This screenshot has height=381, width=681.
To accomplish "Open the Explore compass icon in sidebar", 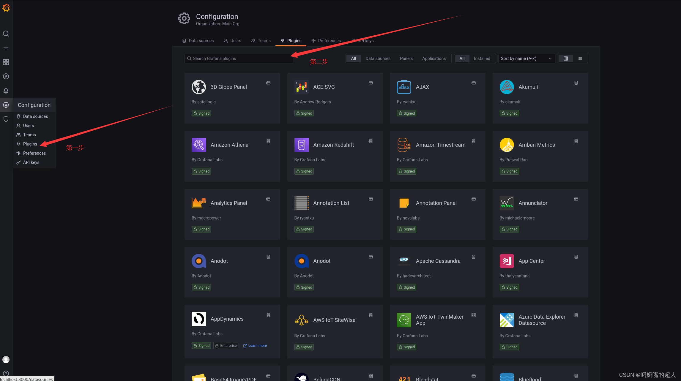I will (6, 76).
